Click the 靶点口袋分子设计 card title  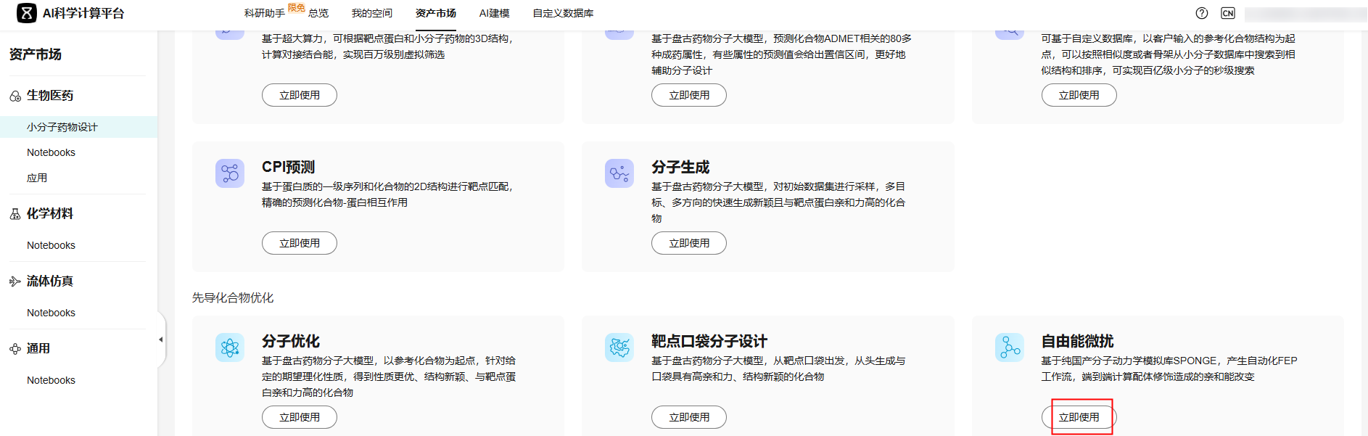(x=709, y=341)
